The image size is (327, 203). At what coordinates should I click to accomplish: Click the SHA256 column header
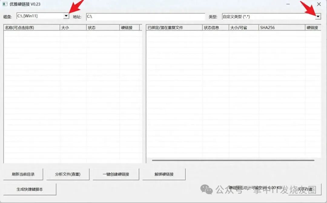click(x=282, y=28)
